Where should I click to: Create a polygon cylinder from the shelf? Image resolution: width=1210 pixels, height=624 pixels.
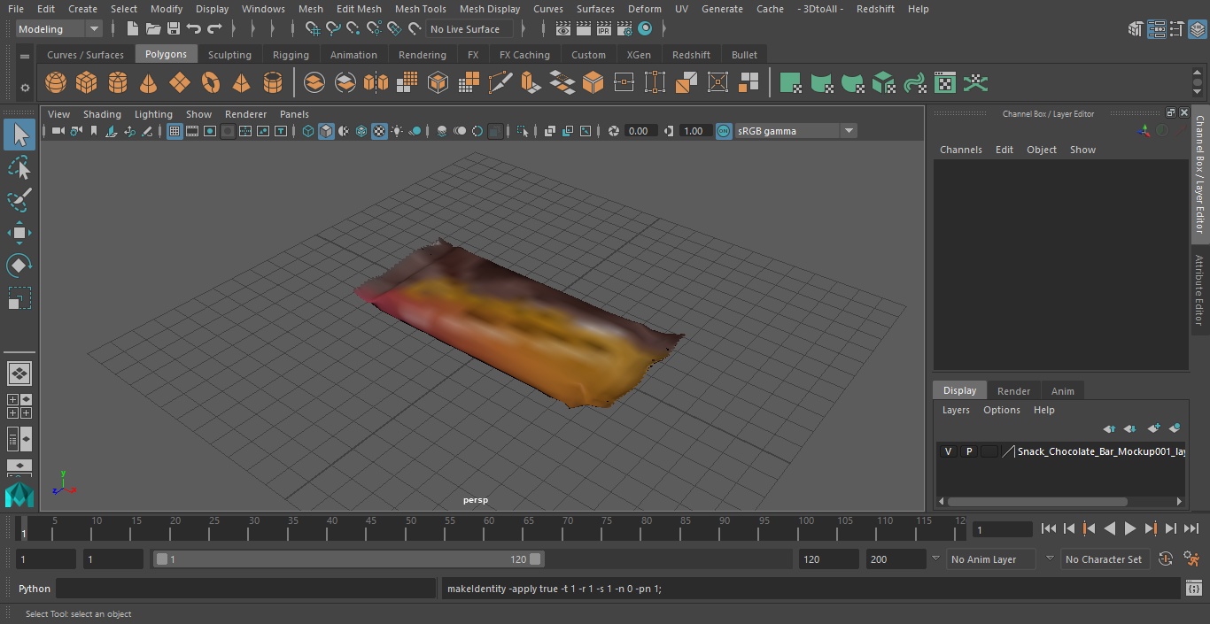(x=118, y=83)
